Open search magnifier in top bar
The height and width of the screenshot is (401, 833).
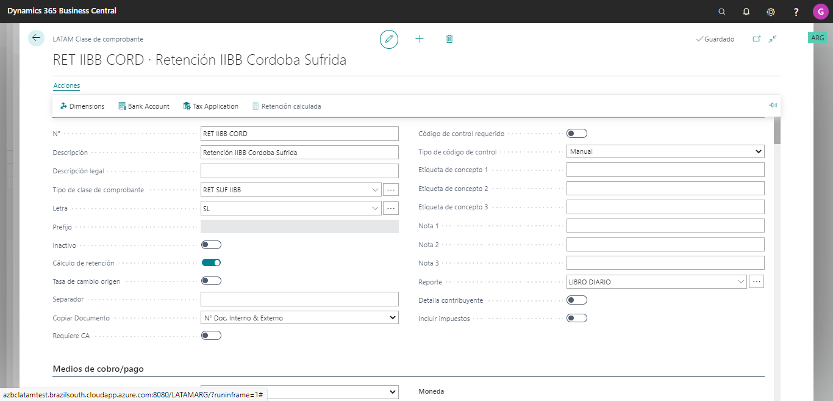(722, 12)
